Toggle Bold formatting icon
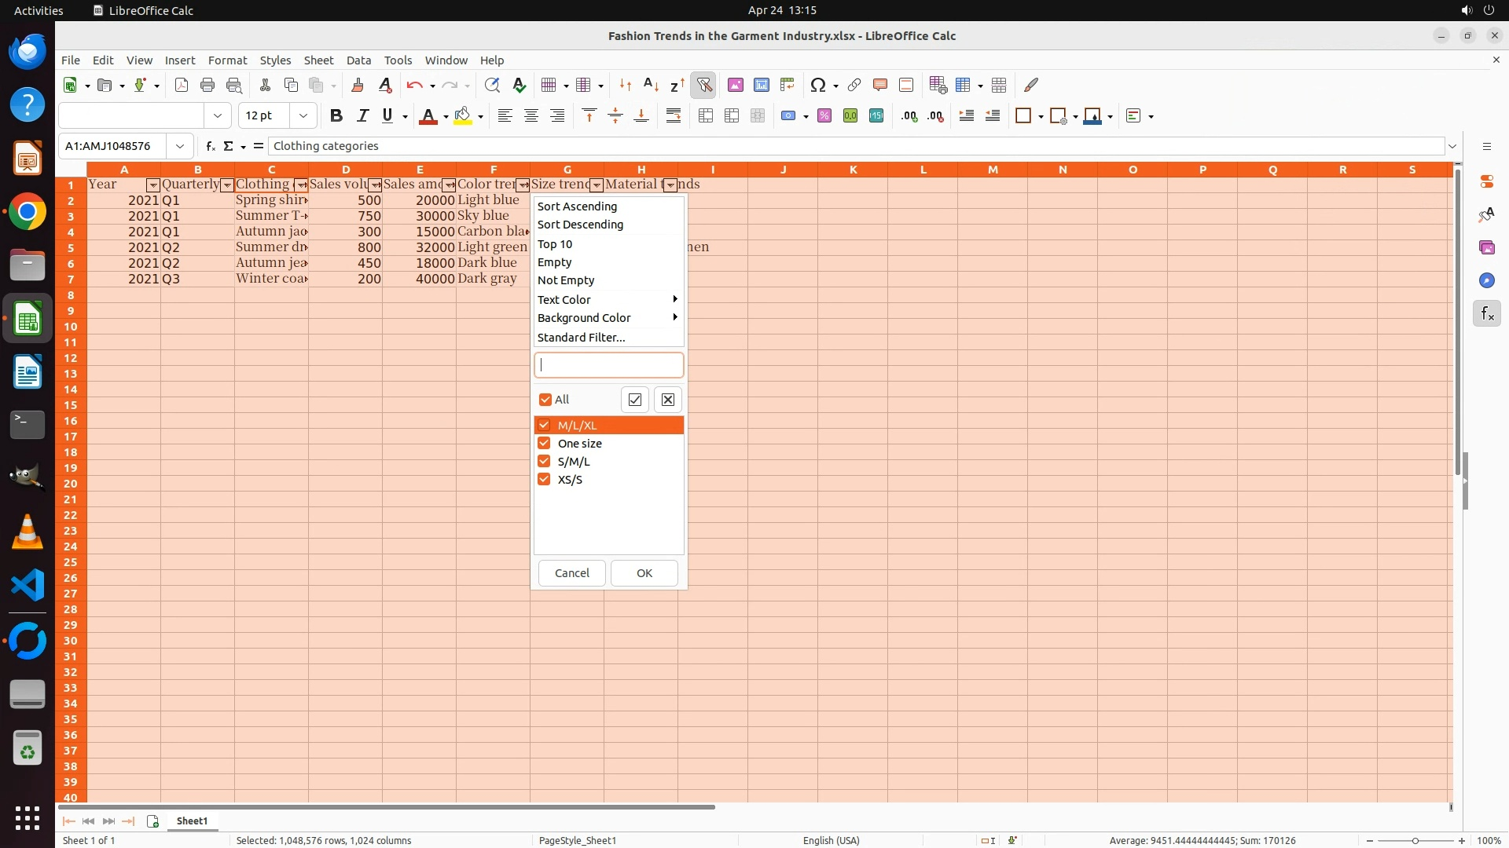Image resolution: width=1509 pixels, height=848 pixels. click(336, 115)
